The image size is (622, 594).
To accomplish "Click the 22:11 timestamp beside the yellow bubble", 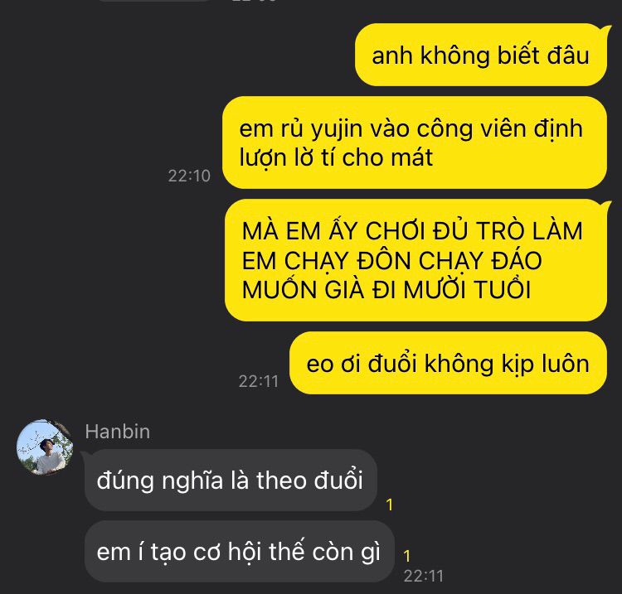I will point(259,382).
